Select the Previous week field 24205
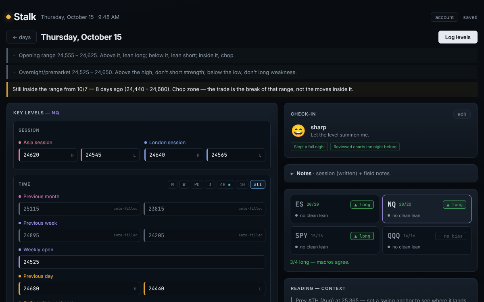The height and width of the screenshot is (302, 484). pyautogui.click(x=204, y=235)
